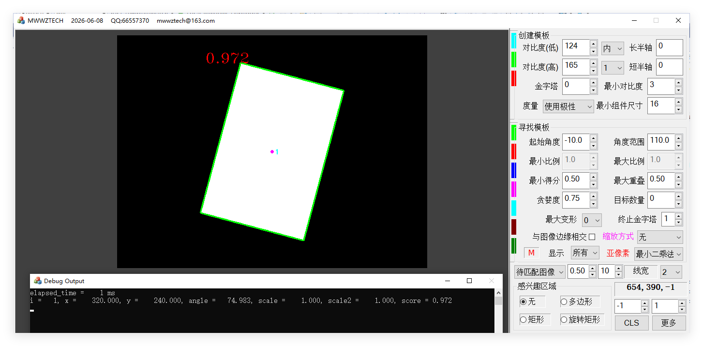Decrease 角度范围 with its down arrow
Viewport: 703px width, 346px height.
tap(678, 146)
